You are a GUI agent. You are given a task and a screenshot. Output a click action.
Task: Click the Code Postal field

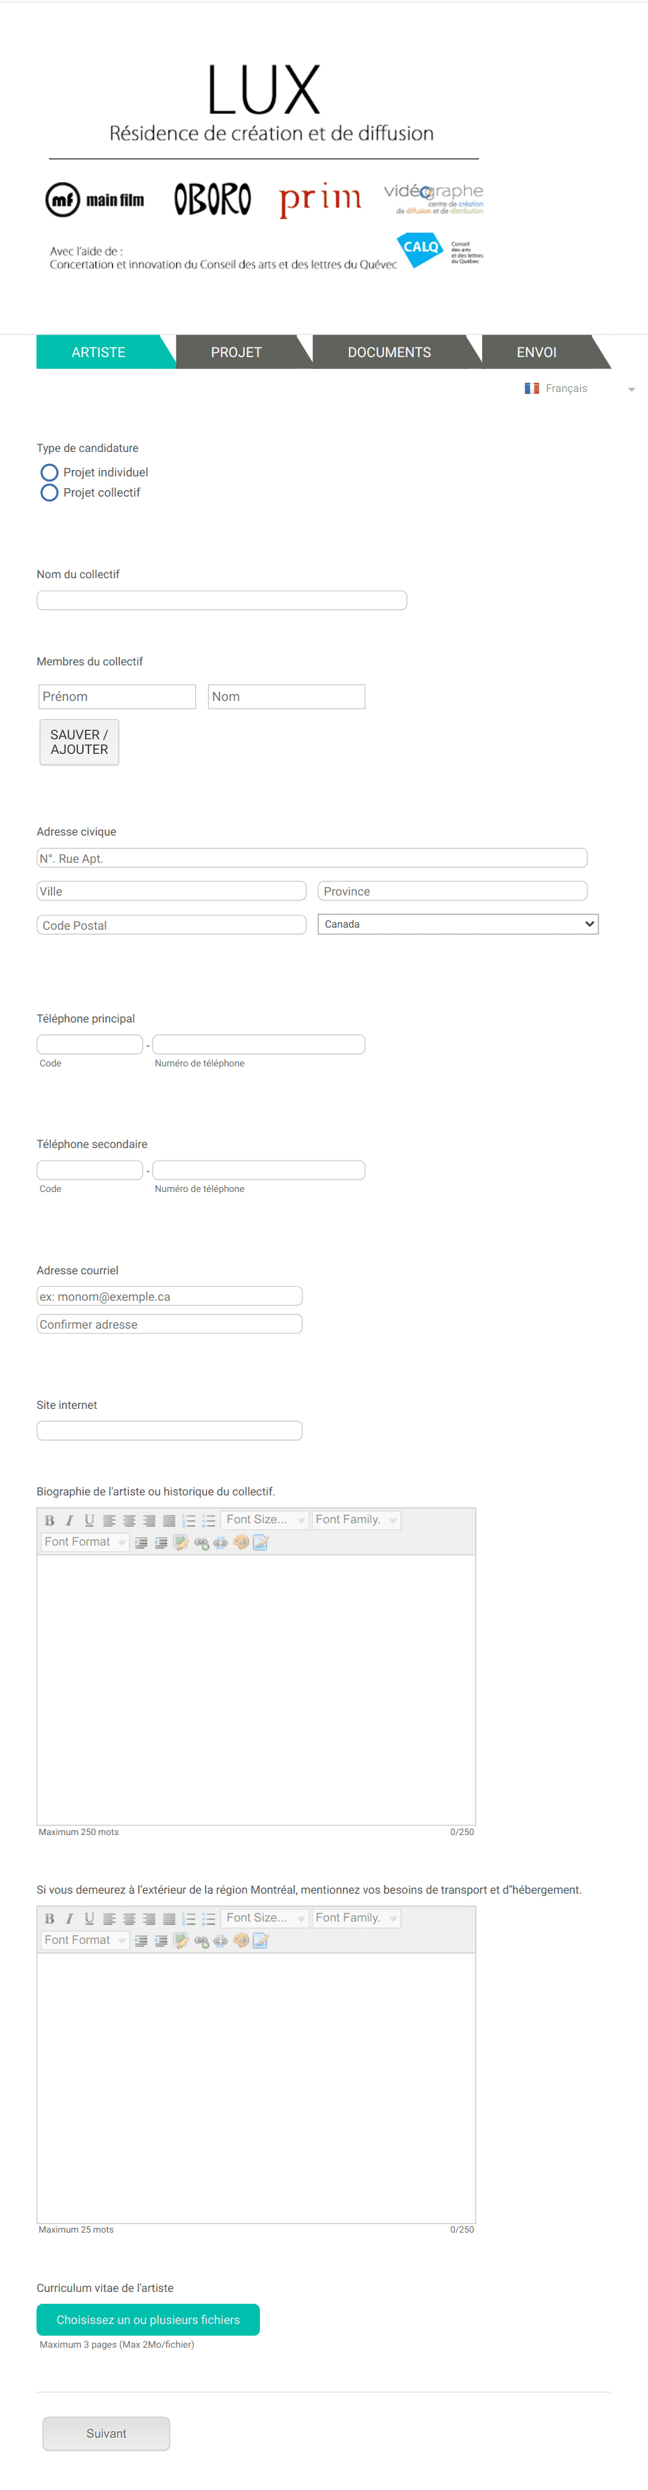pyautogui.click(x=172, y=925)
